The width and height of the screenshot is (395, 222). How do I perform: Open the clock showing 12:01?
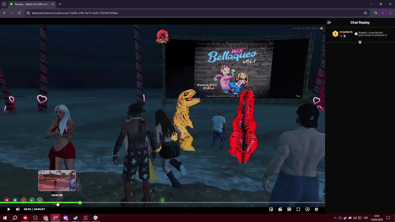pyautogui.click(x=377, y=218)
